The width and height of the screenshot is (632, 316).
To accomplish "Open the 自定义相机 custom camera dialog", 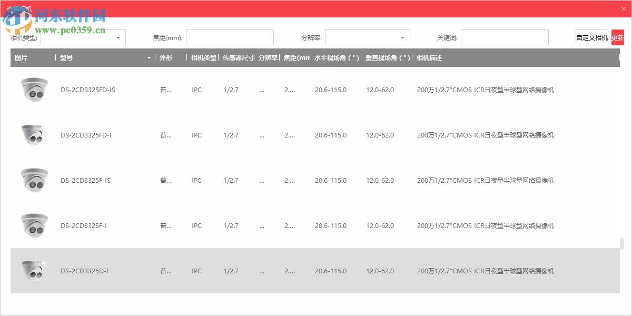I will (x=591, y=37).
